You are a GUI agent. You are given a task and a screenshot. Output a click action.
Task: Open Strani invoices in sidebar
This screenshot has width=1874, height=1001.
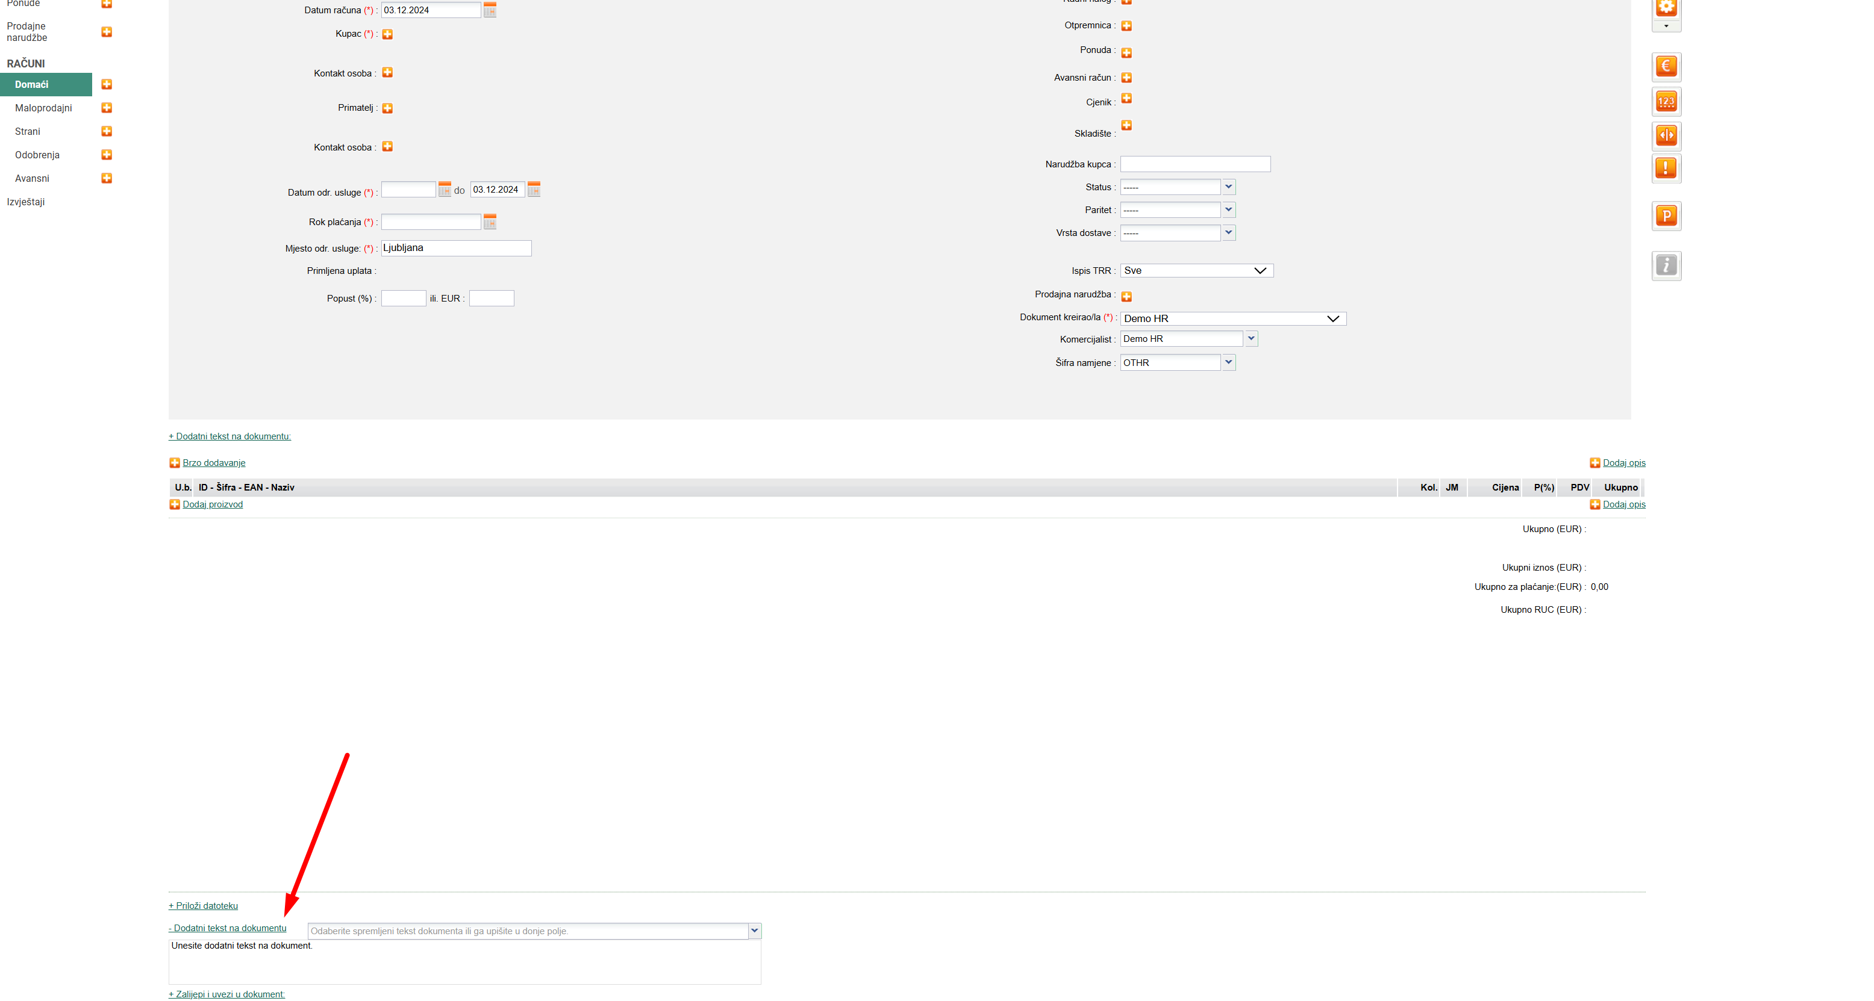click(x=28, y=132)
